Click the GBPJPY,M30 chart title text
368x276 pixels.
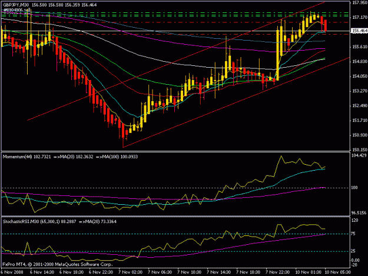point(16,5)
